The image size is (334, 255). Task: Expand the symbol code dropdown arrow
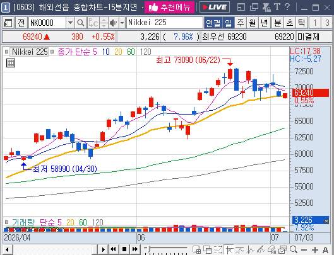click(x=70, y=23)
